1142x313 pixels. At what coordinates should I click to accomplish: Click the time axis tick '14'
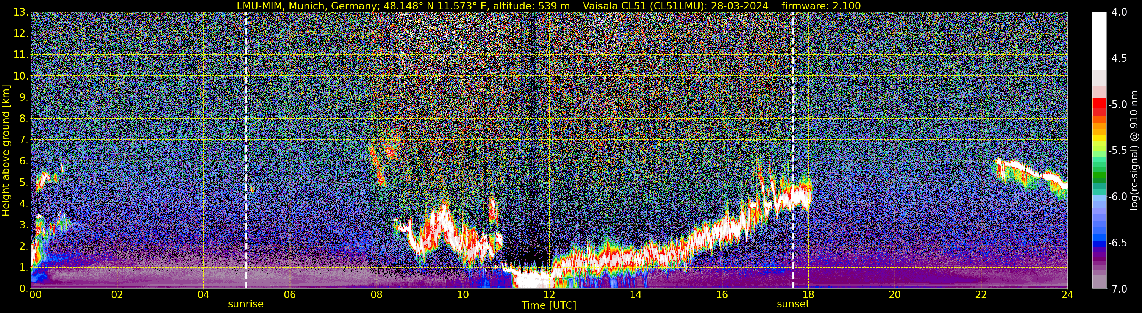click(x=635, y=295)
